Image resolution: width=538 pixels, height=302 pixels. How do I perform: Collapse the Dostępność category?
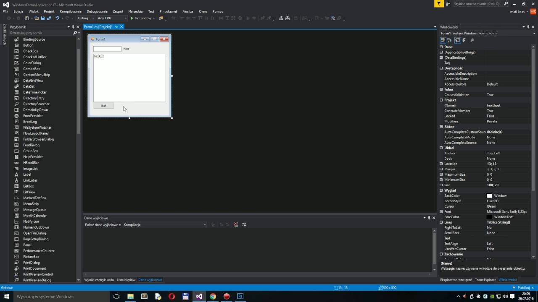tap(441, 68)
